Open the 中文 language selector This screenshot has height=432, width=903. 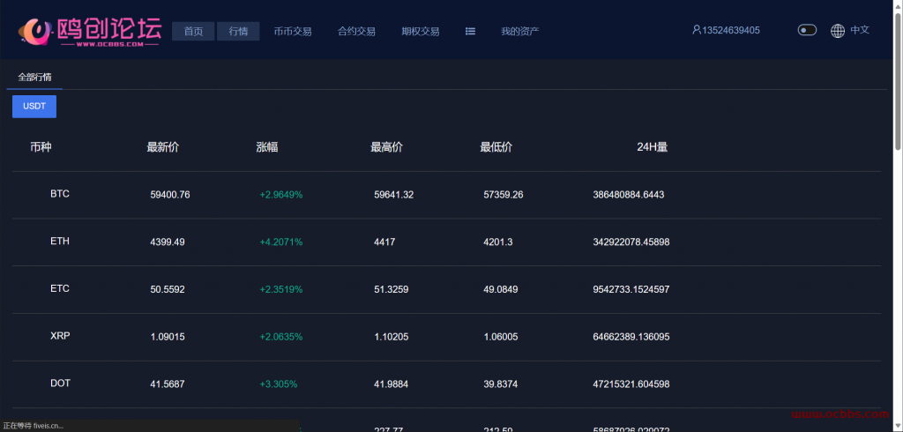(x=860, y=30)
